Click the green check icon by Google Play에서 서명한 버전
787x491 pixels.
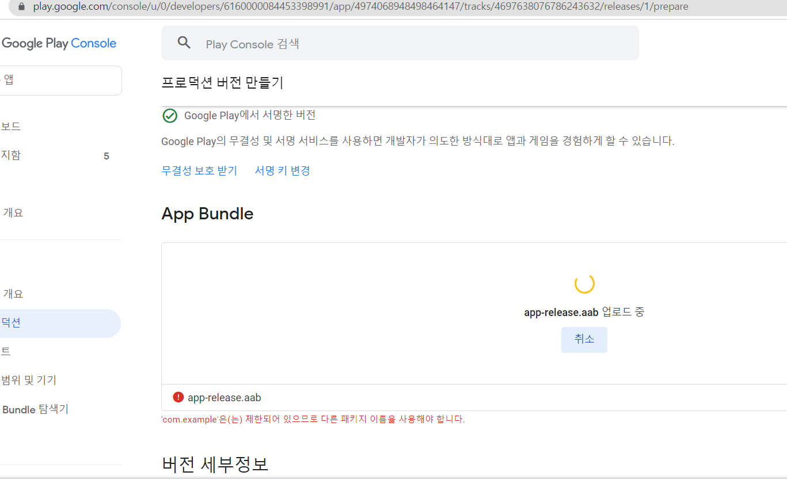[170, 116]
